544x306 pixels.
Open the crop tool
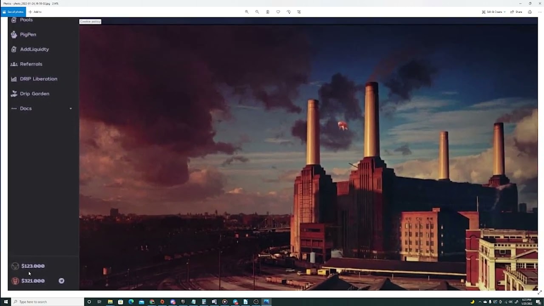[x=299, y=12]
